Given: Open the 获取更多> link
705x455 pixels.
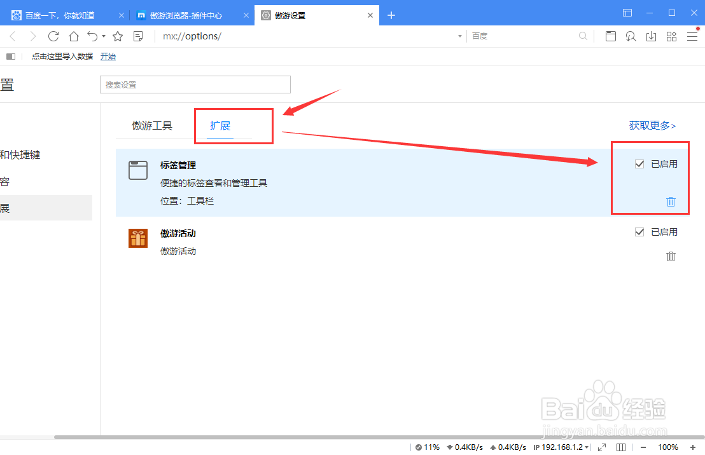Looking at the screenshot, I should click(652, 126).
